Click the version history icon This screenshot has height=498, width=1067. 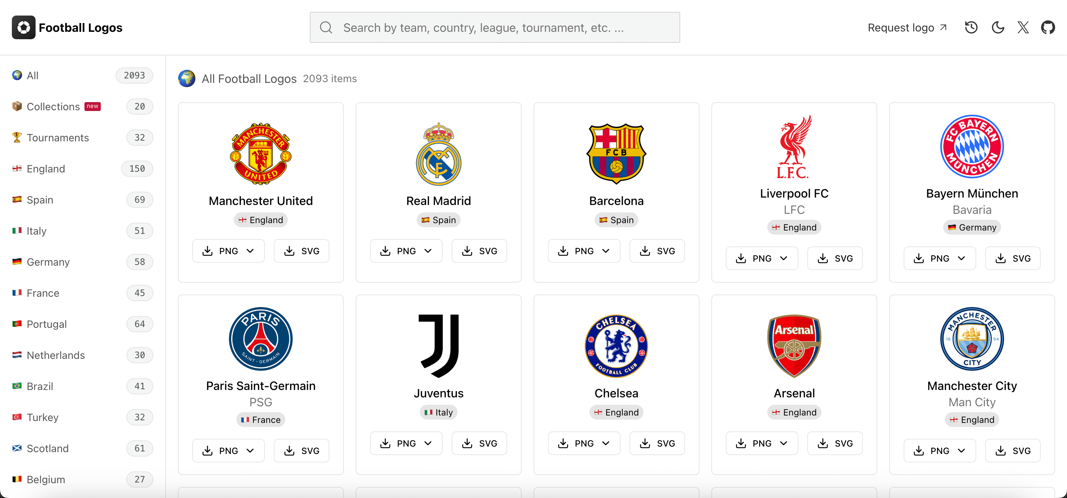pyautogui.click(x=971, y=27)
